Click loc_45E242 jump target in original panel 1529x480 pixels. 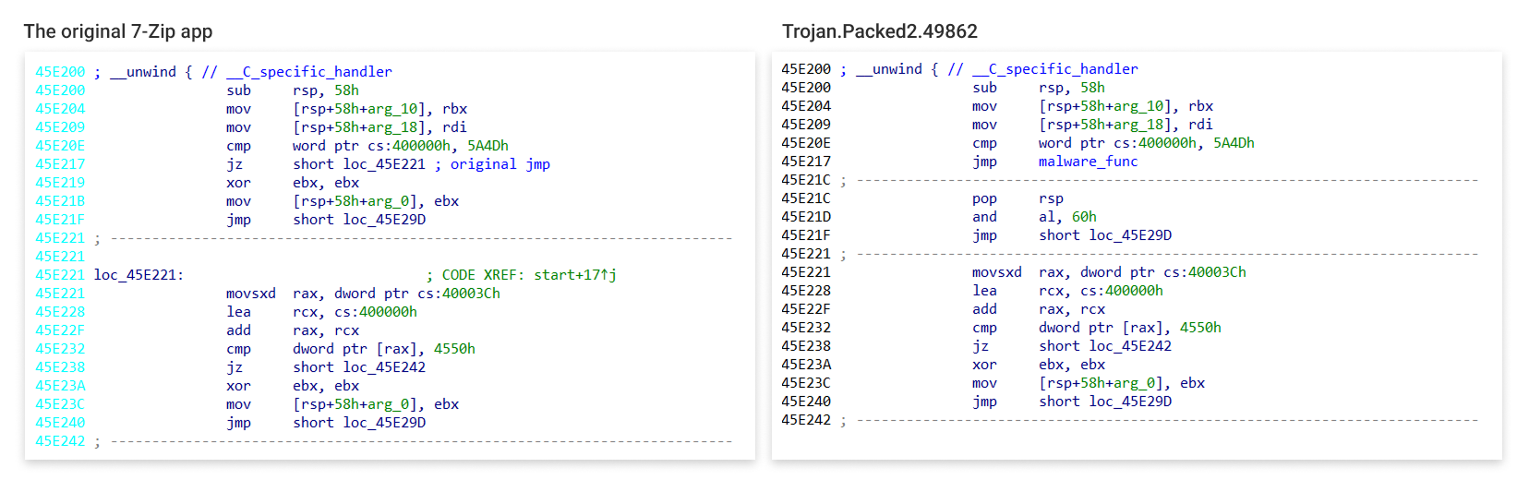pyautogui.click(x=384, y=367)
